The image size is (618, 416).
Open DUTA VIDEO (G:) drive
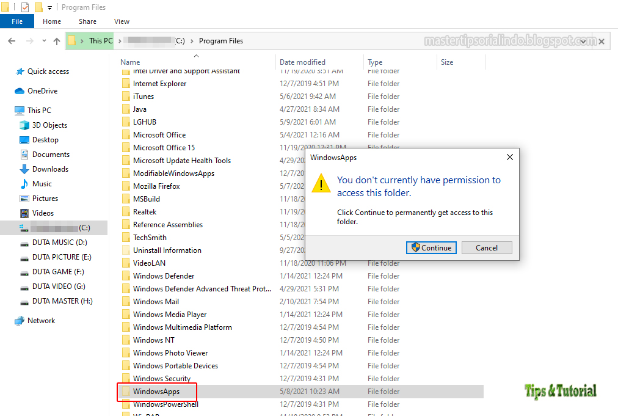(x=59, y=286)
